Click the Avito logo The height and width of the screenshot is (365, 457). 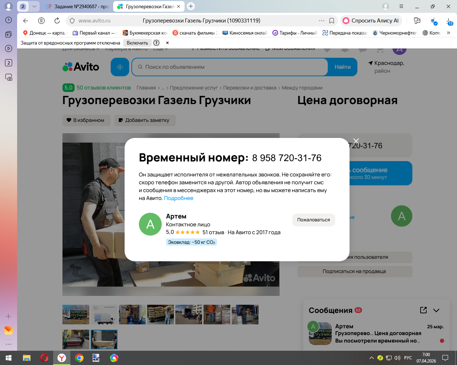(x=81, y=67)
